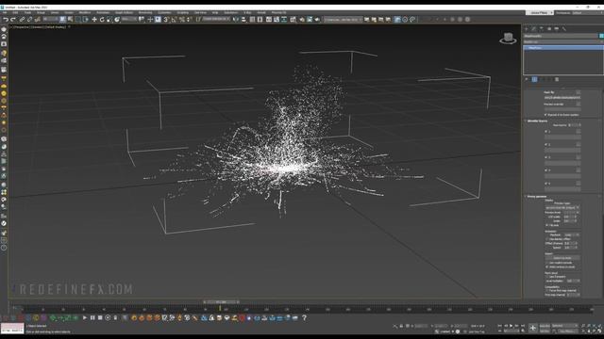The image size is (604, 339).
Task: Click the time slider handle
Action: [221, 302]
